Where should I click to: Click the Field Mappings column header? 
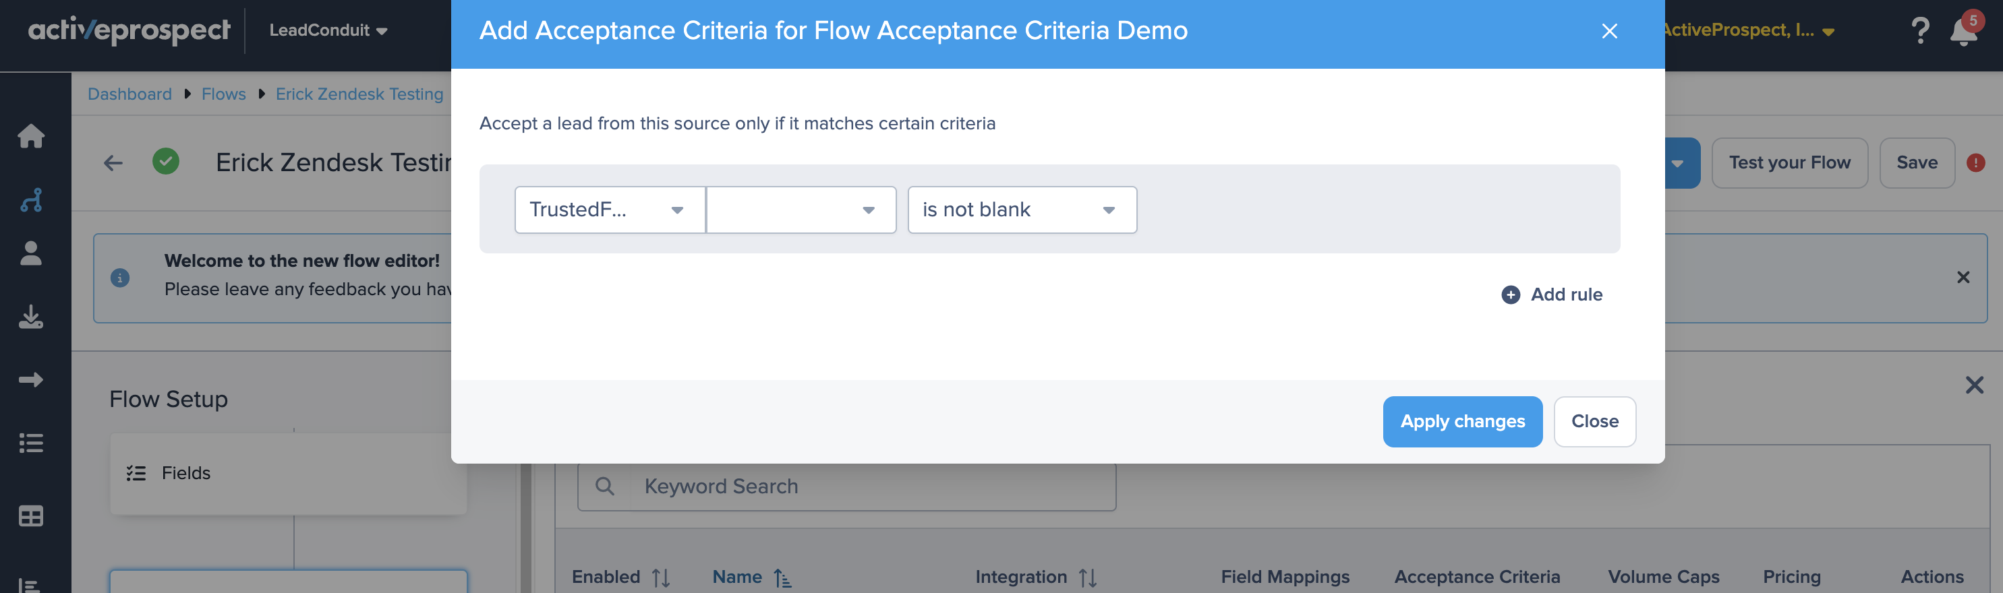(x=1285, y=577)
